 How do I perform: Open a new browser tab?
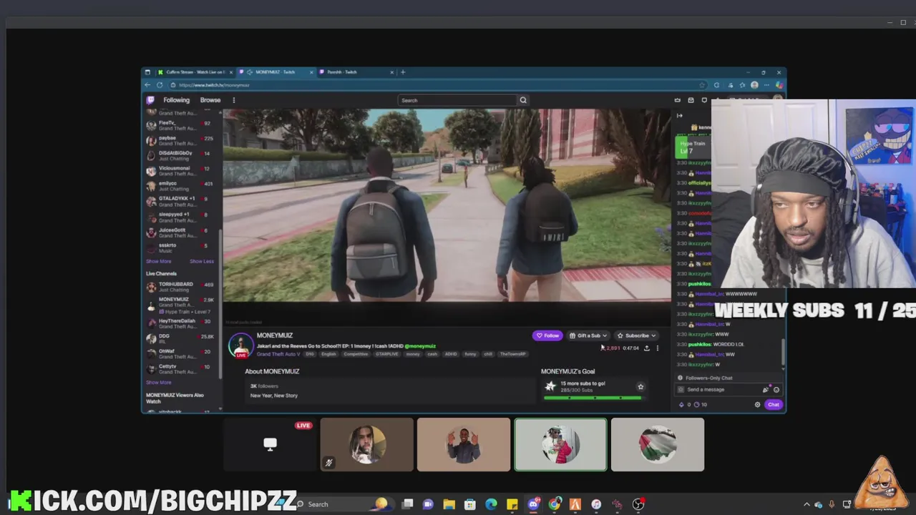pos(403,72)
